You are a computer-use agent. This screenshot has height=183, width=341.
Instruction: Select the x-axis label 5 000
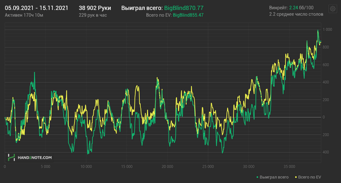(45, 167)
